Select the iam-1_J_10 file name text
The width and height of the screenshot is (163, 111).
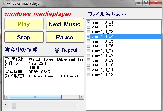tap(102, 65)
